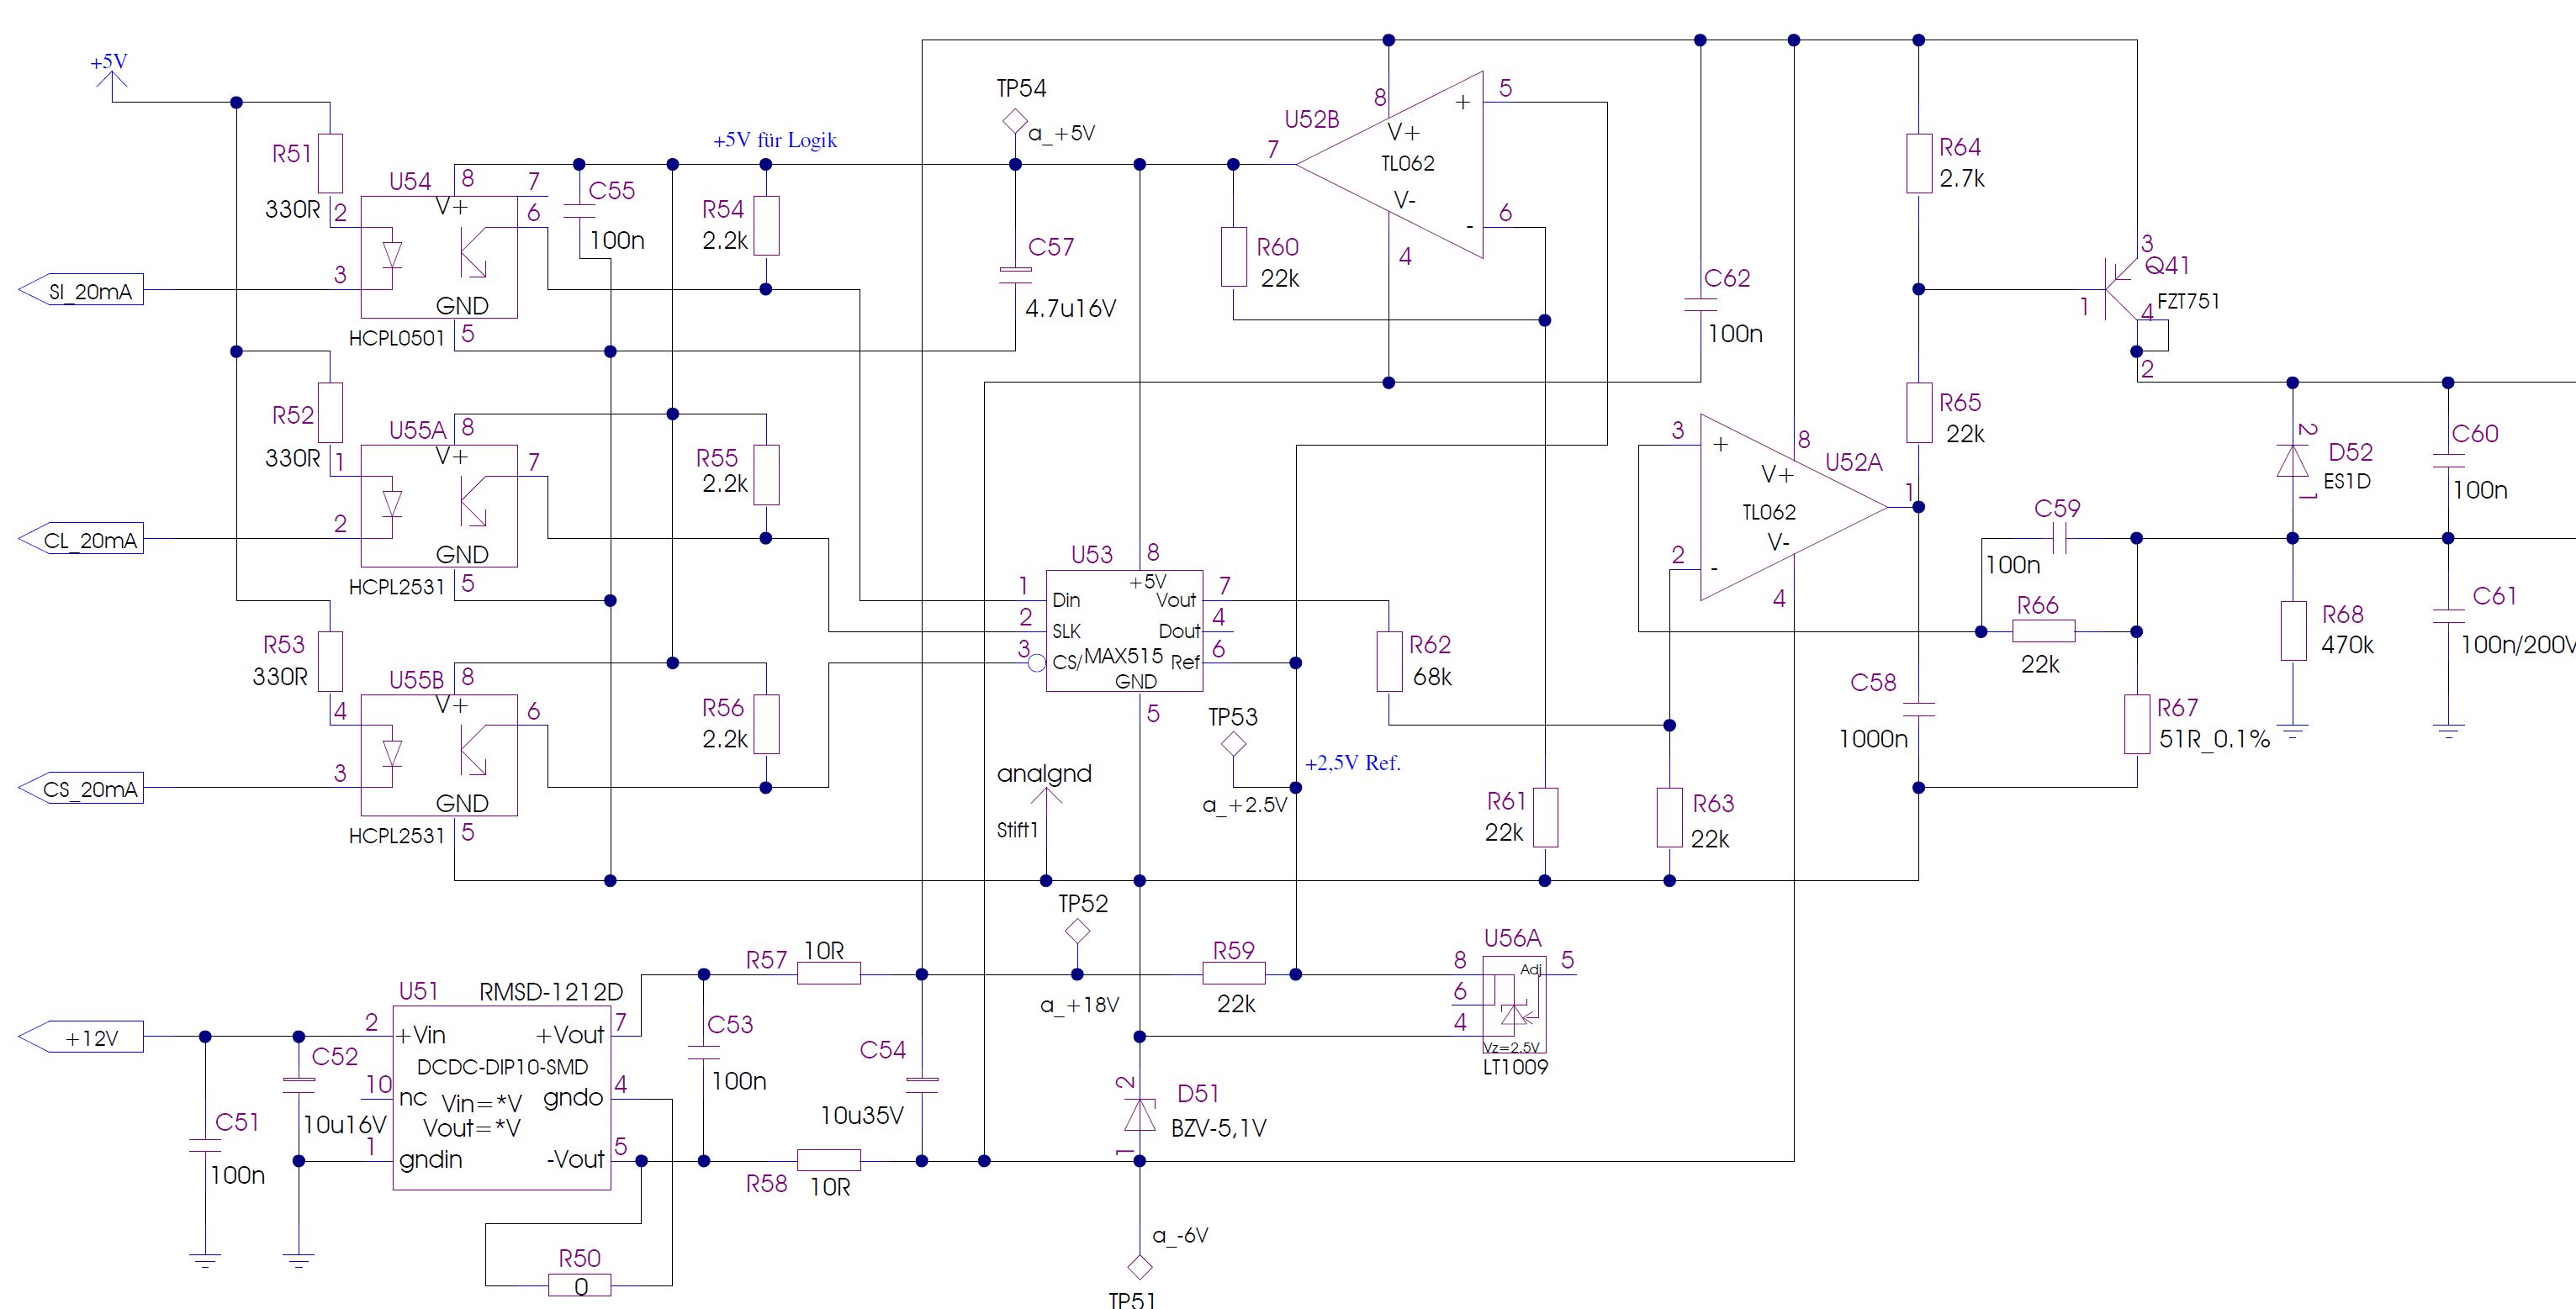Click the U51 RMSD-1212D DC-DC converter
2576x1309 pixels.
pos(501,1098)
